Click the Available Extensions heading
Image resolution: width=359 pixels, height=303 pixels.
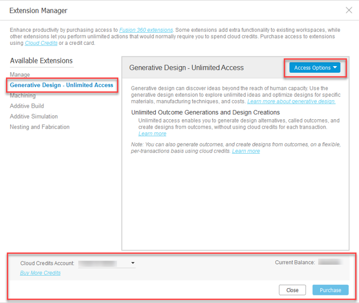tap(41, 61)
